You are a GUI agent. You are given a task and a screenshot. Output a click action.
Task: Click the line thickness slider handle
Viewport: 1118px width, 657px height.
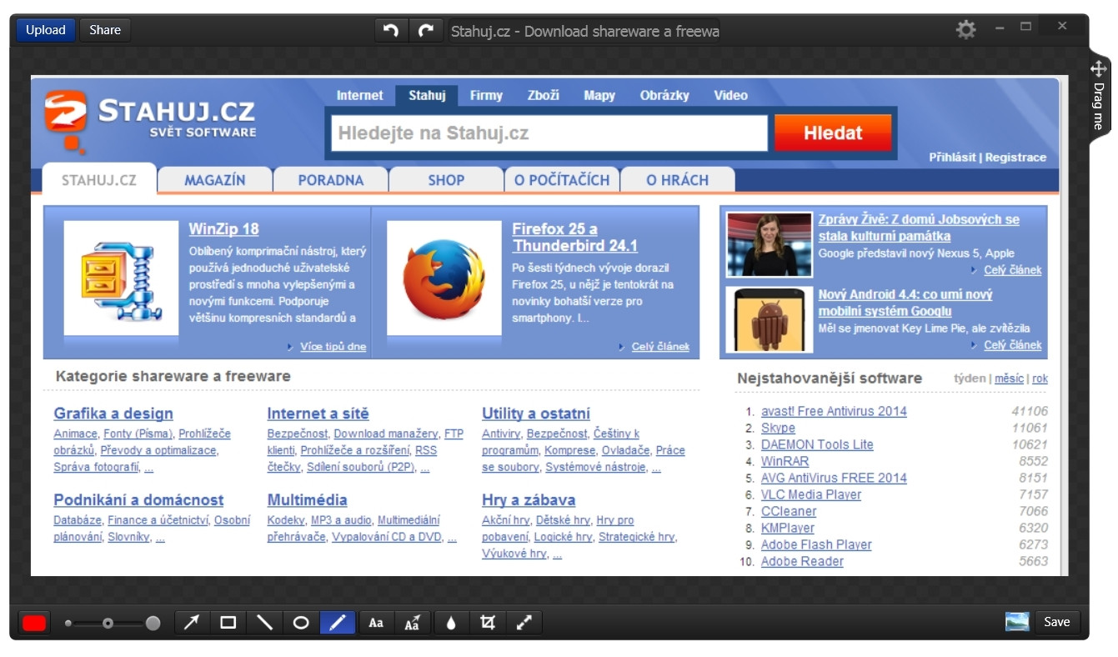108,623
